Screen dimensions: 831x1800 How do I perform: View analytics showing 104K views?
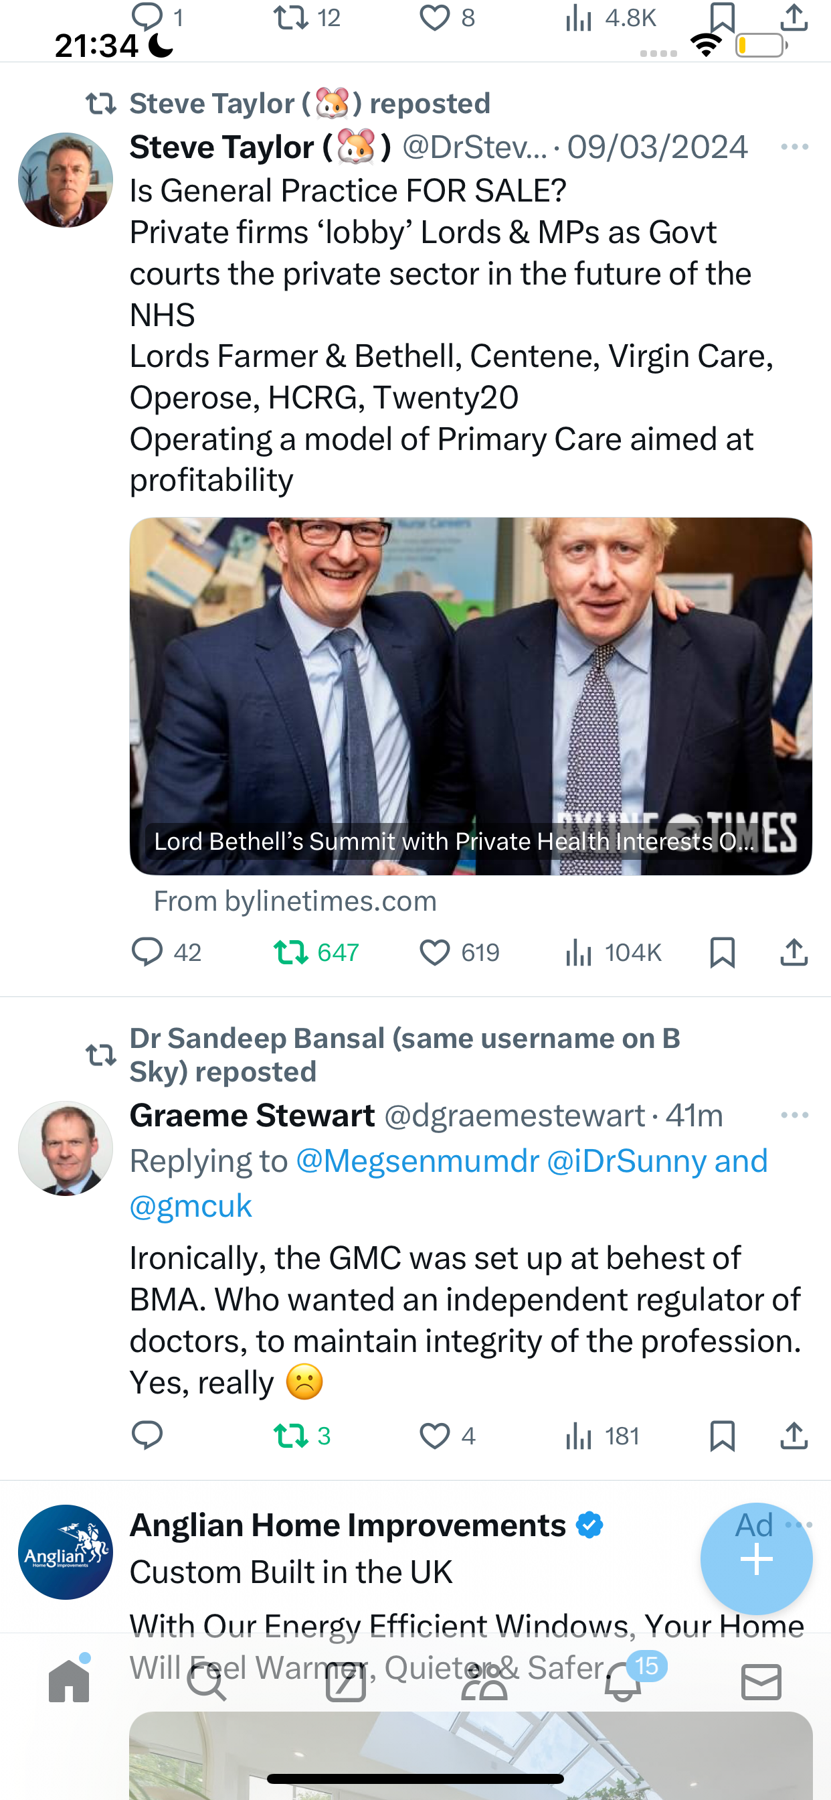click(x=613, y=952)
